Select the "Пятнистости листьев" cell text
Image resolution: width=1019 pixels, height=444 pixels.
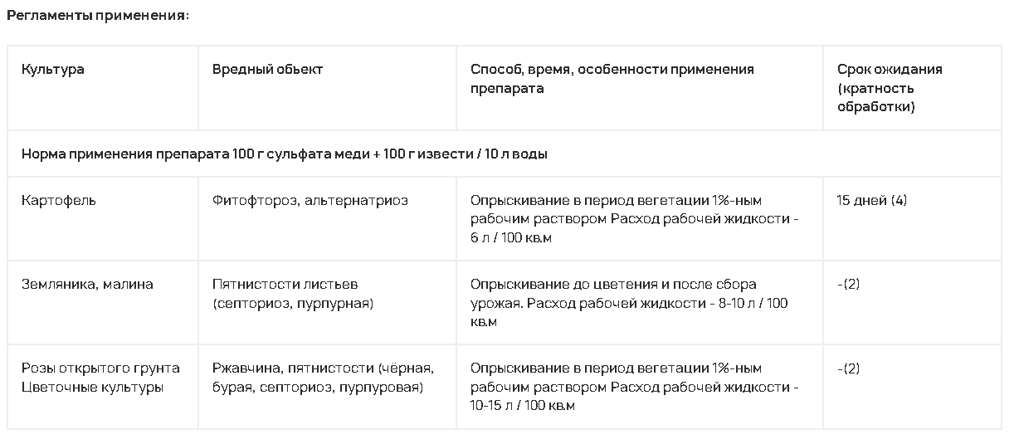pyautogui.click(x=285, y=285)
